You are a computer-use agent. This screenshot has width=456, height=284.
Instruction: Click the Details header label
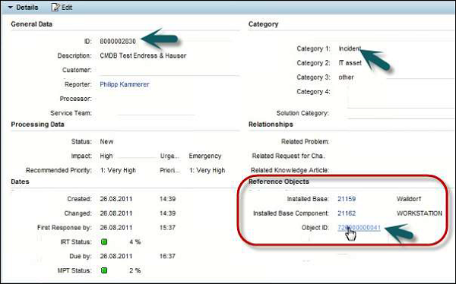[27, 8]
